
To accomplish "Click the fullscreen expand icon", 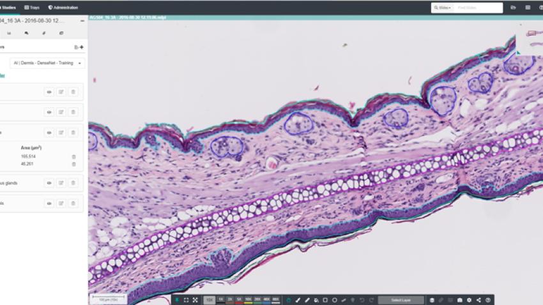I will coord(195,300).
